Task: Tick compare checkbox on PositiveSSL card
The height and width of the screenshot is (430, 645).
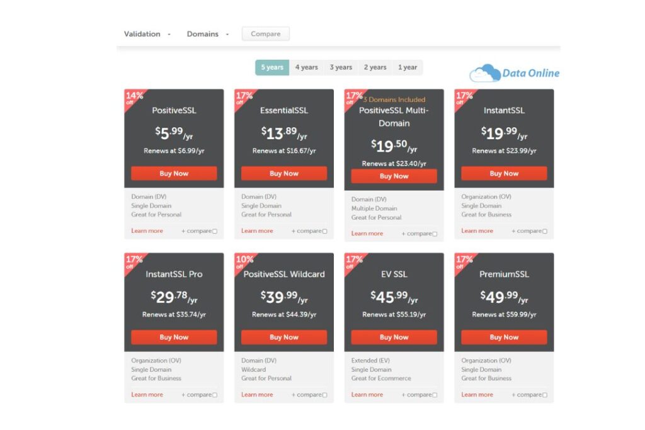Action: [215, 232]
